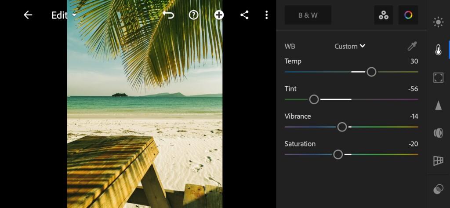Click the Tint slider handle
Screen dimensions: 450x208
pyautogui.click(x=314, y=99)
